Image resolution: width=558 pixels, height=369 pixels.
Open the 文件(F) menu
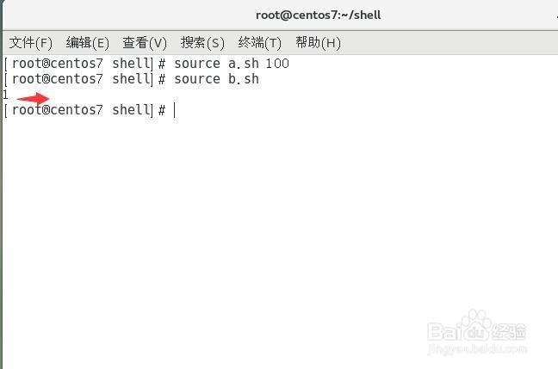tap(31, 43)
